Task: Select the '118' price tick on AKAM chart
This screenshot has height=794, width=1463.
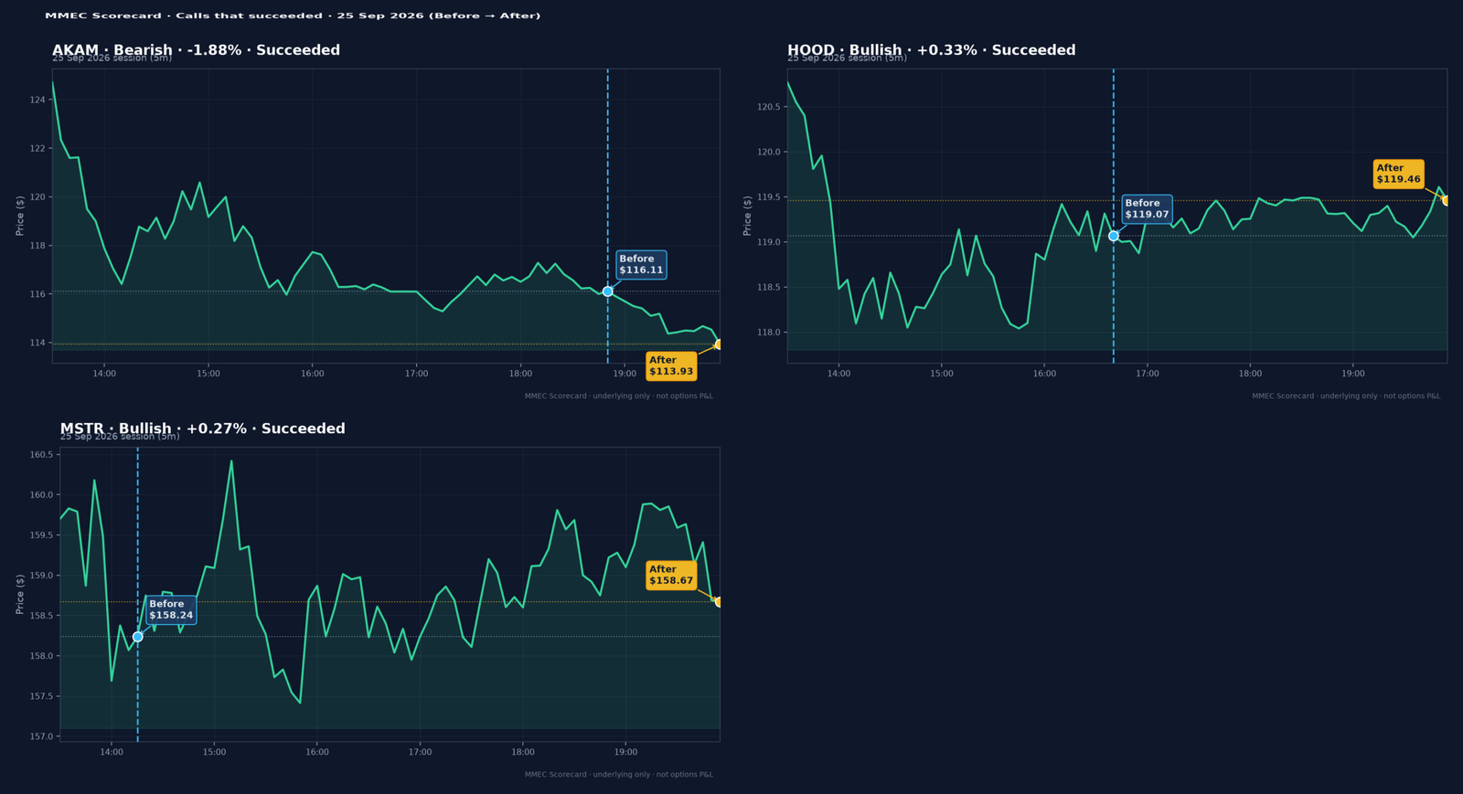Action: pos(37,246)
